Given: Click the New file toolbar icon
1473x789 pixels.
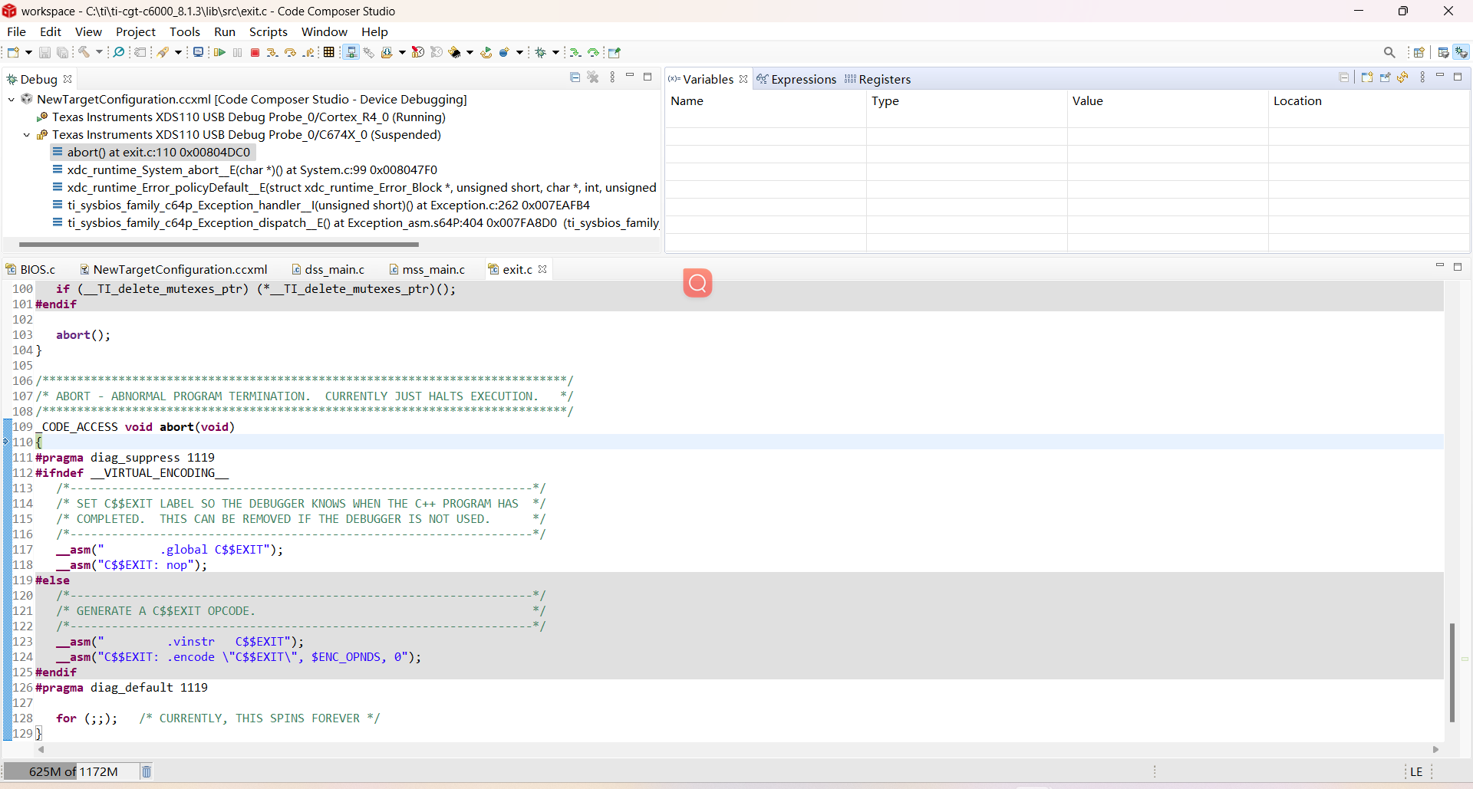Looking at the screenshot, I should point(13,52).
